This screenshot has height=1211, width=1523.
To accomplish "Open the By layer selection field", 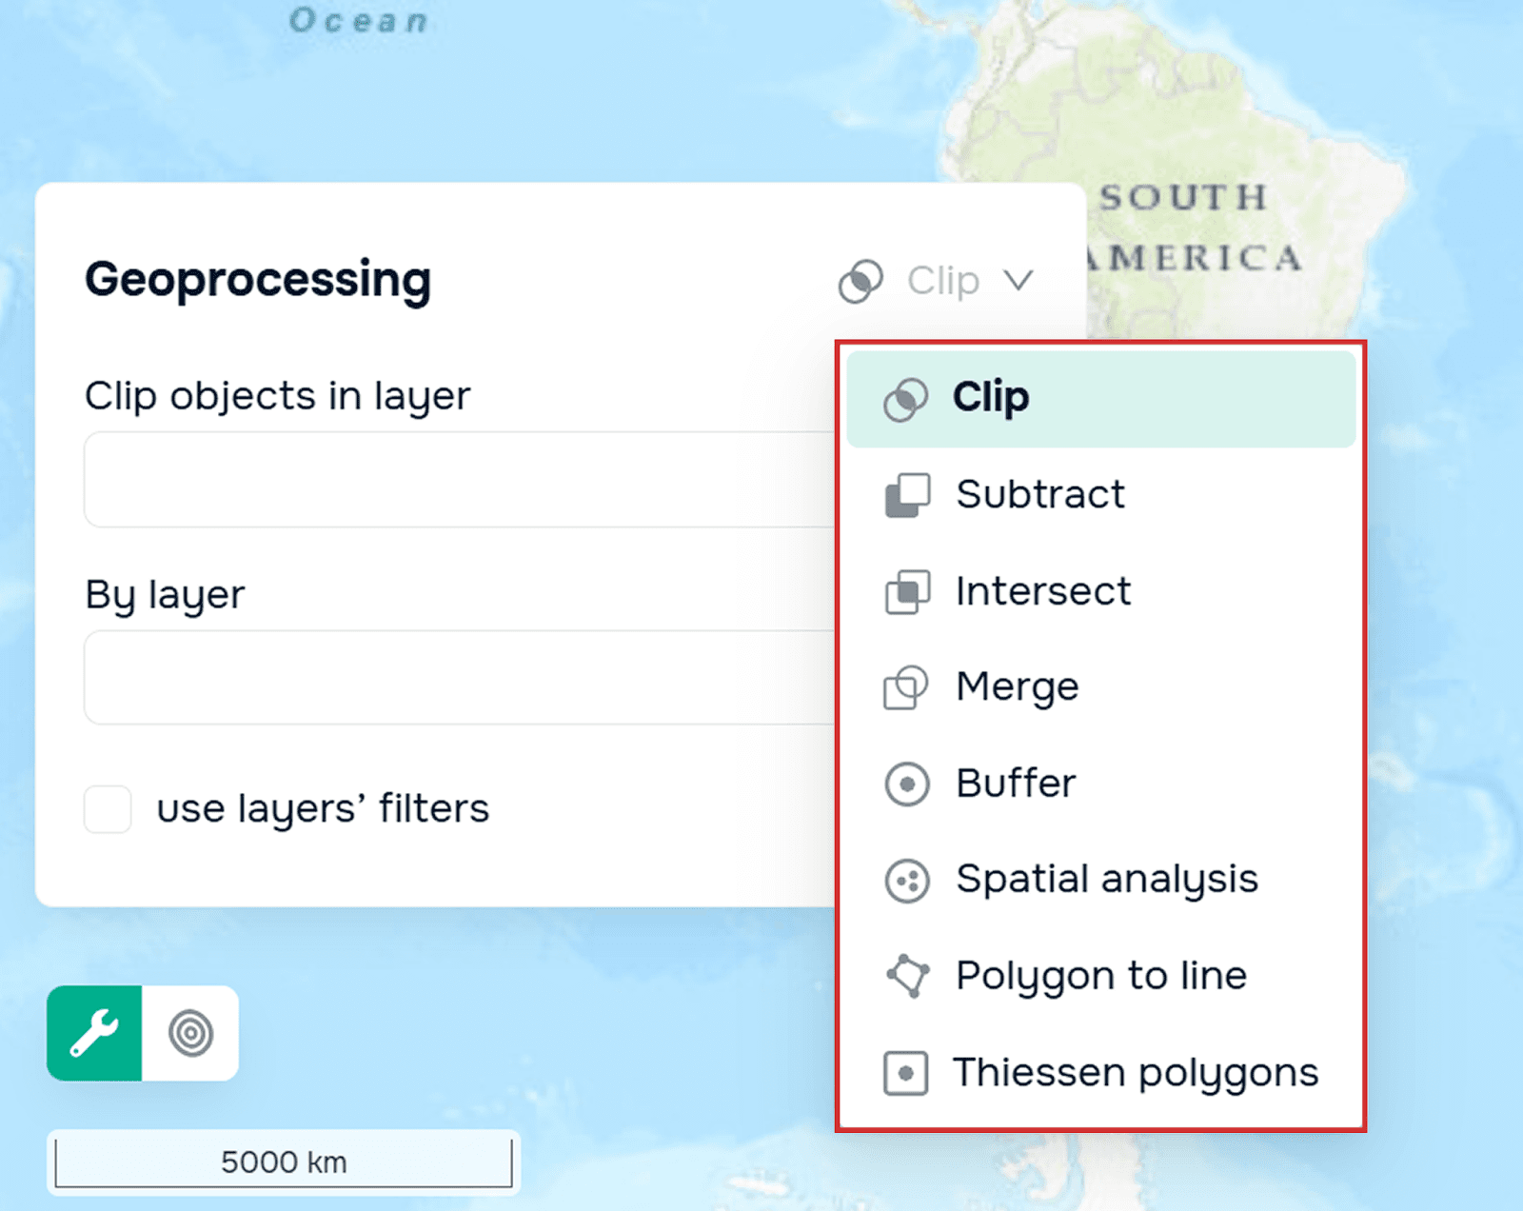I will point(460,677).
